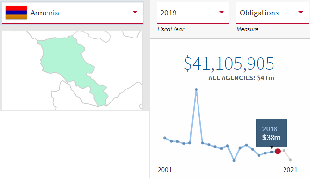Select the gray 2020 data point
The width and height of the screenshot is (310, 178).
tap(284, 151)
